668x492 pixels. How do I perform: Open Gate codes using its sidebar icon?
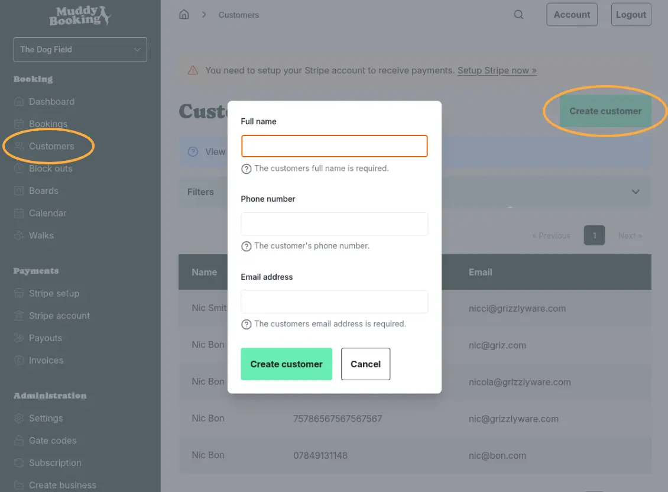pos(20,441)
